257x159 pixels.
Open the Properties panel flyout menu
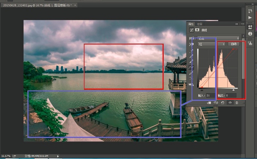242,24
